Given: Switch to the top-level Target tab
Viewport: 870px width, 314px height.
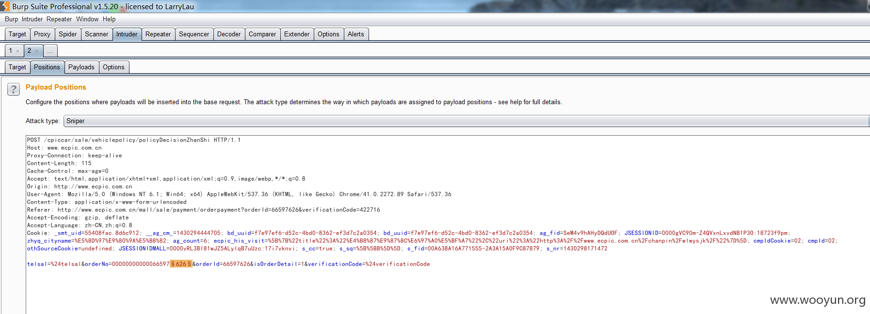Looking at the screenshot, I should click(x=17, y=34).
